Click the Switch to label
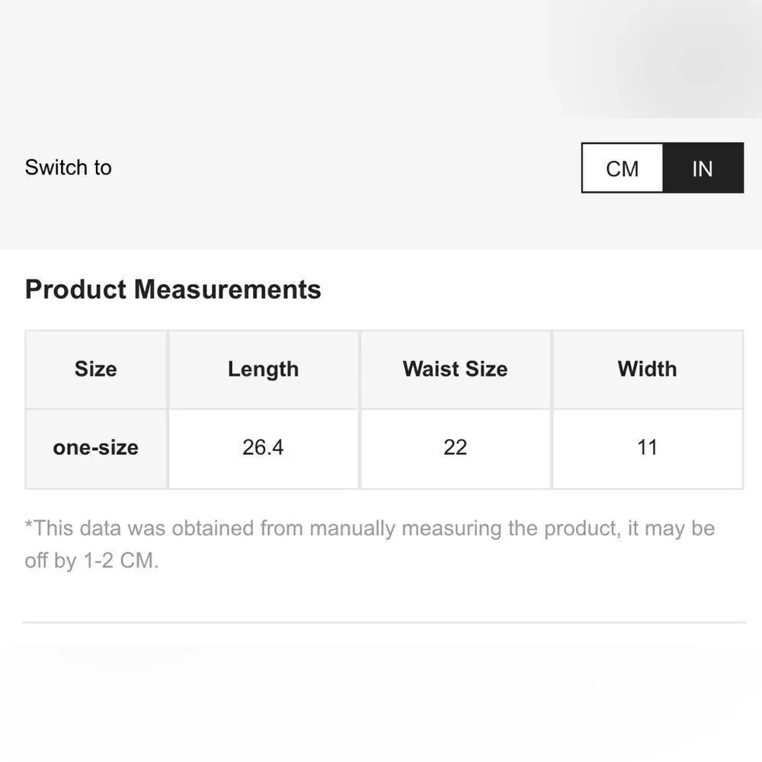Viewport: 762px width, 762px height. 69,168
